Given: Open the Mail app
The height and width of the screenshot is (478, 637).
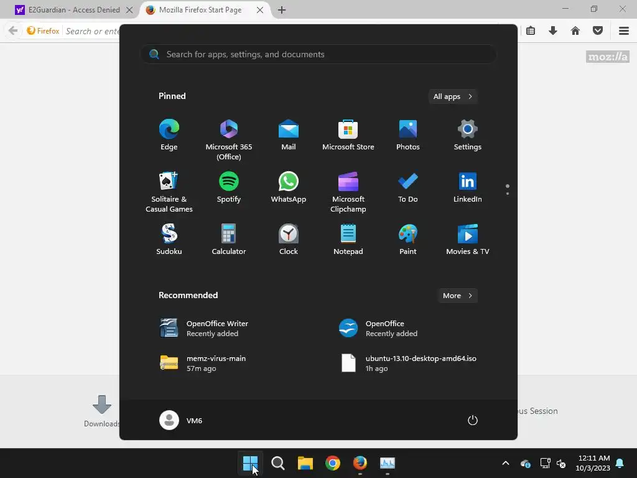Looking at the screenshot, I should click(289, 135).
